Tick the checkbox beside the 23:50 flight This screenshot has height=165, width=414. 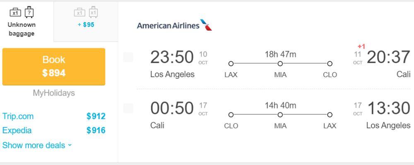pyautogui.click(x=128, y=57)
